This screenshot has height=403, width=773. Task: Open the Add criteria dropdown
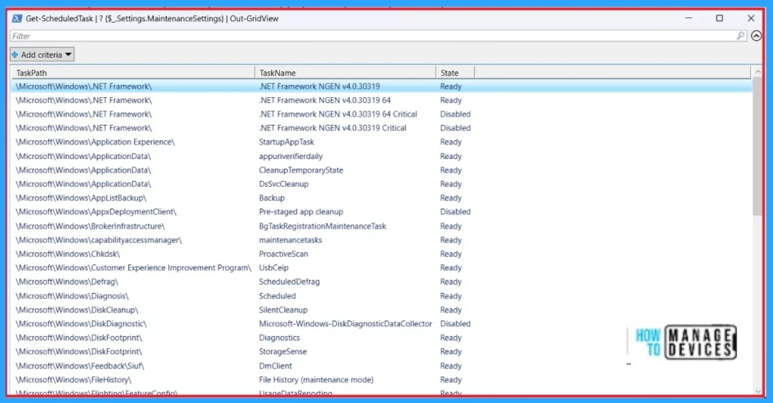(42, 55)
